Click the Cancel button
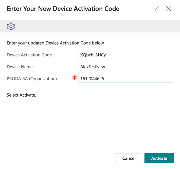 [x=129, y=158]
